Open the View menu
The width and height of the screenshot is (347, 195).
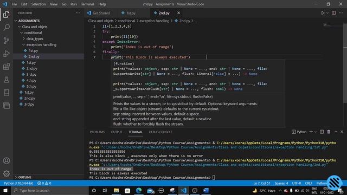(x=54, y=4)
